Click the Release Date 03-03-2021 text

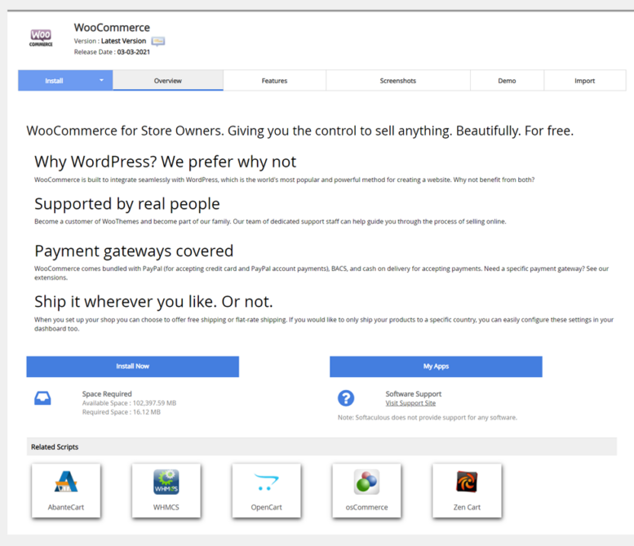click(112, 52)
